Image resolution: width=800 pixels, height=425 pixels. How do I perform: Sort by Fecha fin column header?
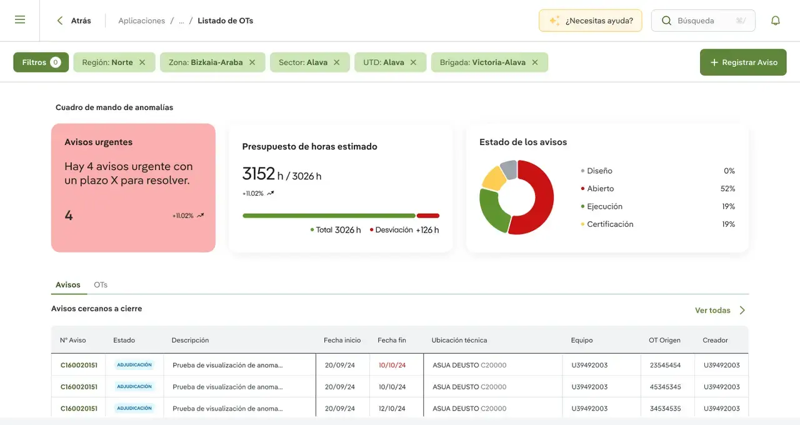[392, 341]
